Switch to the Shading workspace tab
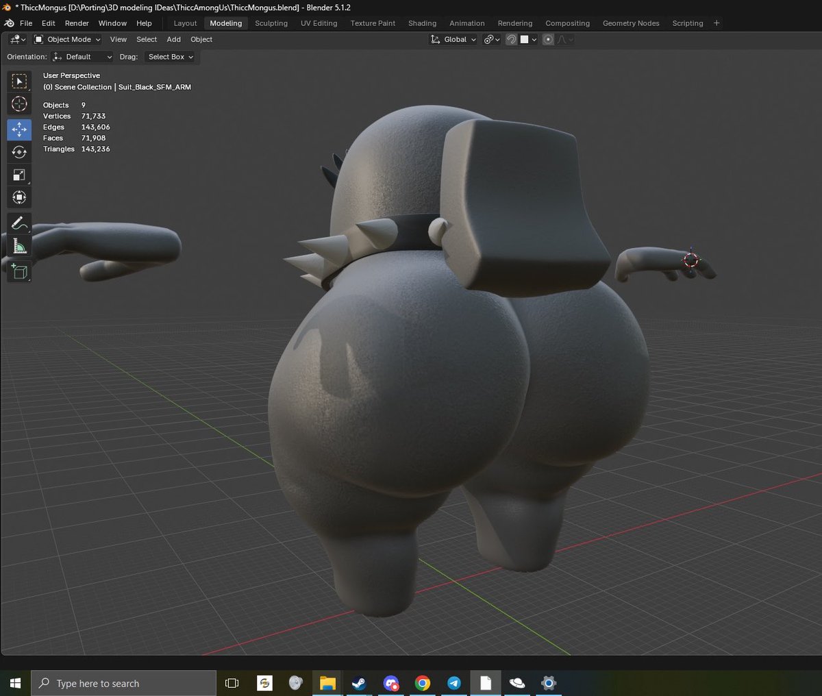822x696 pixels. click(x=422, y=23)
